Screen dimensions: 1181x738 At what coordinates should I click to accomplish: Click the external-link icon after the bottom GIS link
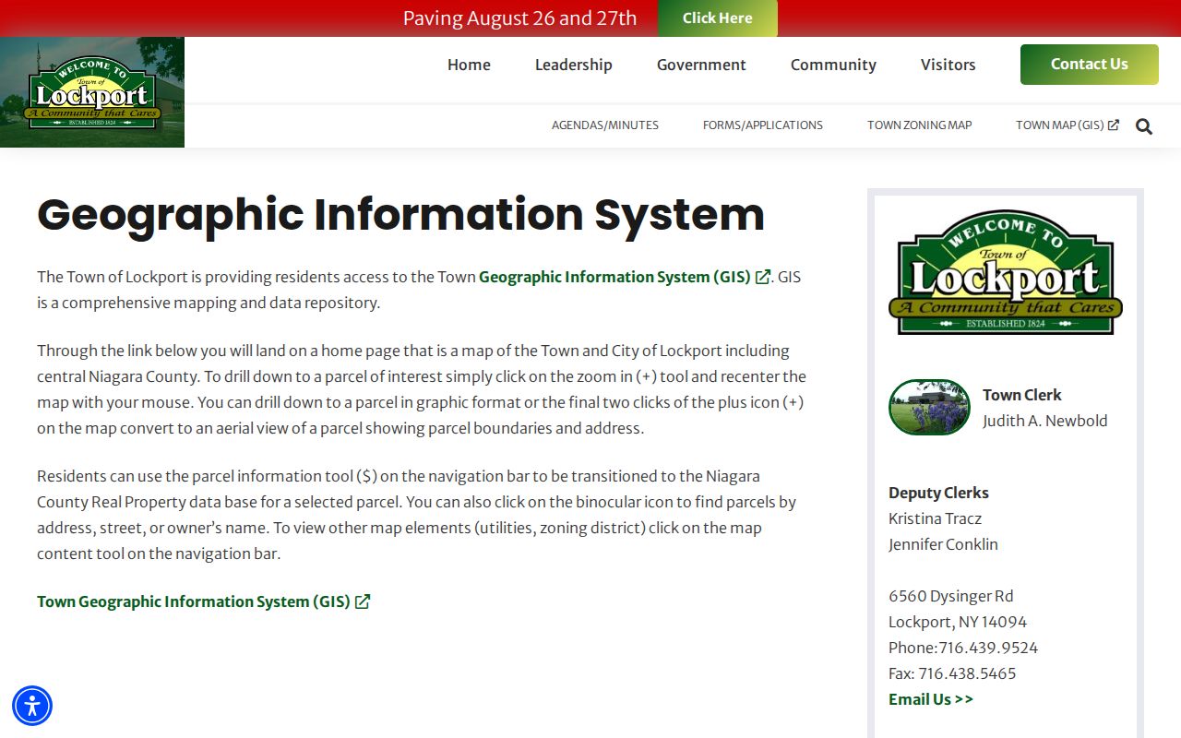click(x=363, y=601)
